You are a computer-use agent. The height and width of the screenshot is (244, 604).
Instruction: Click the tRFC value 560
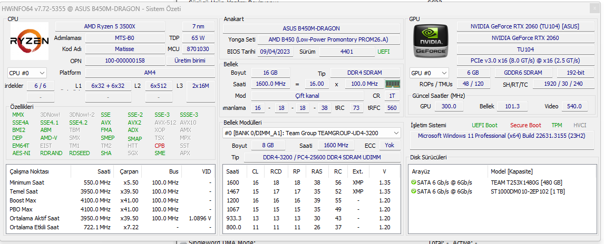click(392, 108)
